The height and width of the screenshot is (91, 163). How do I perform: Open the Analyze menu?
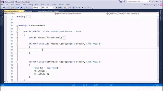tap(54, 5)
